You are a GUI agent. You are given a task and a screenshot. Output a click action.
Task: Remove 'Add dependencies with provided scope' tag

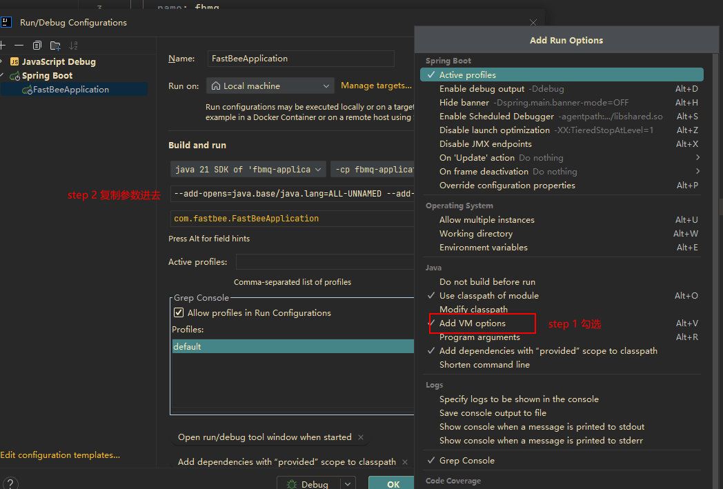coord(405,462)
